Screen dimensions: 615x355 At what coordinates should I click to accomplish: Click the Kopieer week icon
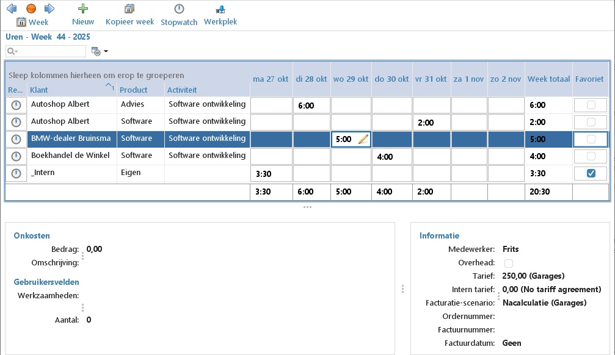129,9
